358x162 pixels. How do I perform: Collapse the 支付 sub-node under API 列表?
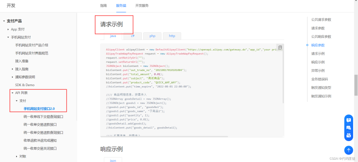(17, 101)
